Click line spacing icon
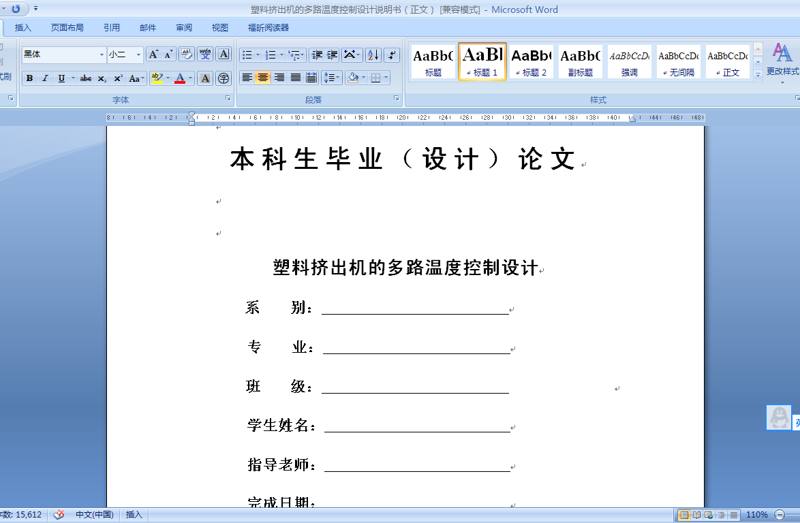 [x=329, y=78]
